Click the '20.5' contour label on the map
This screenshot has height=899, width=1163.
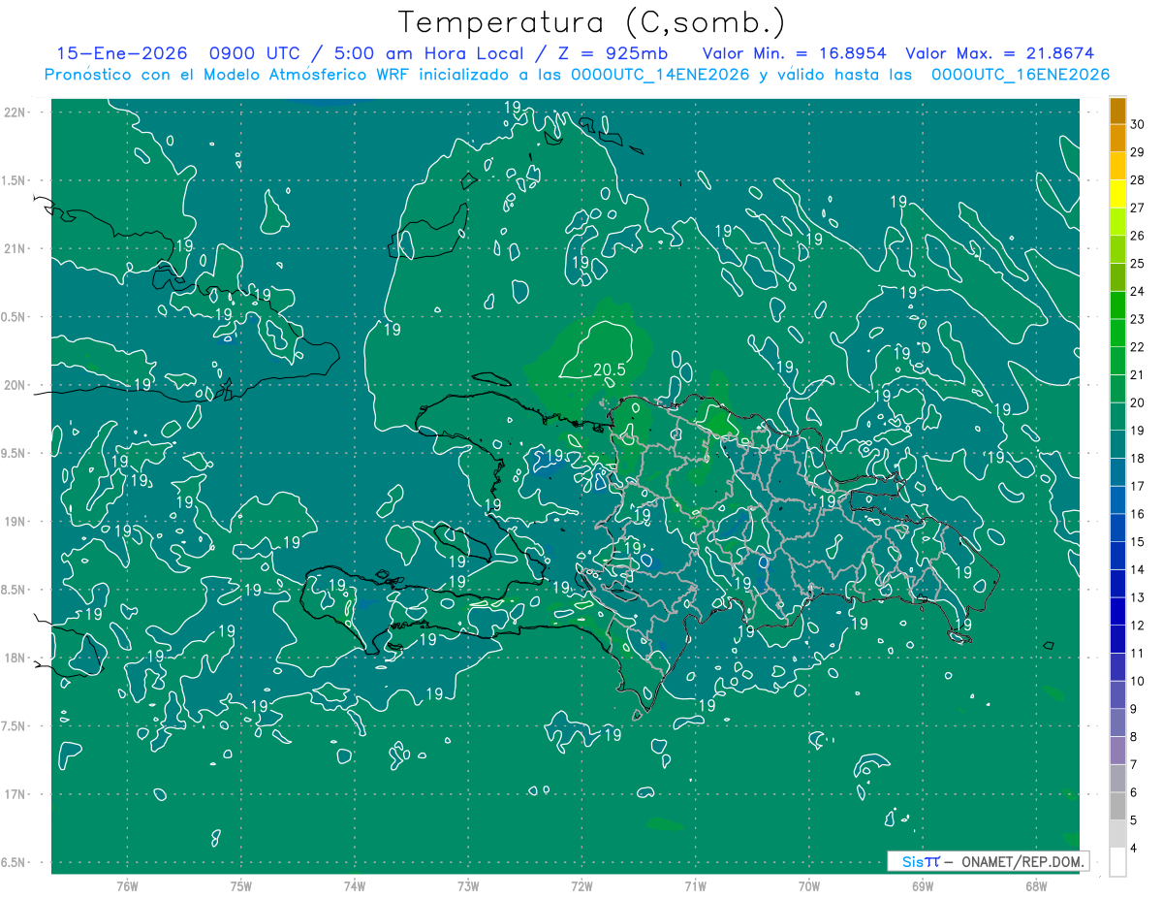point(609,369)
